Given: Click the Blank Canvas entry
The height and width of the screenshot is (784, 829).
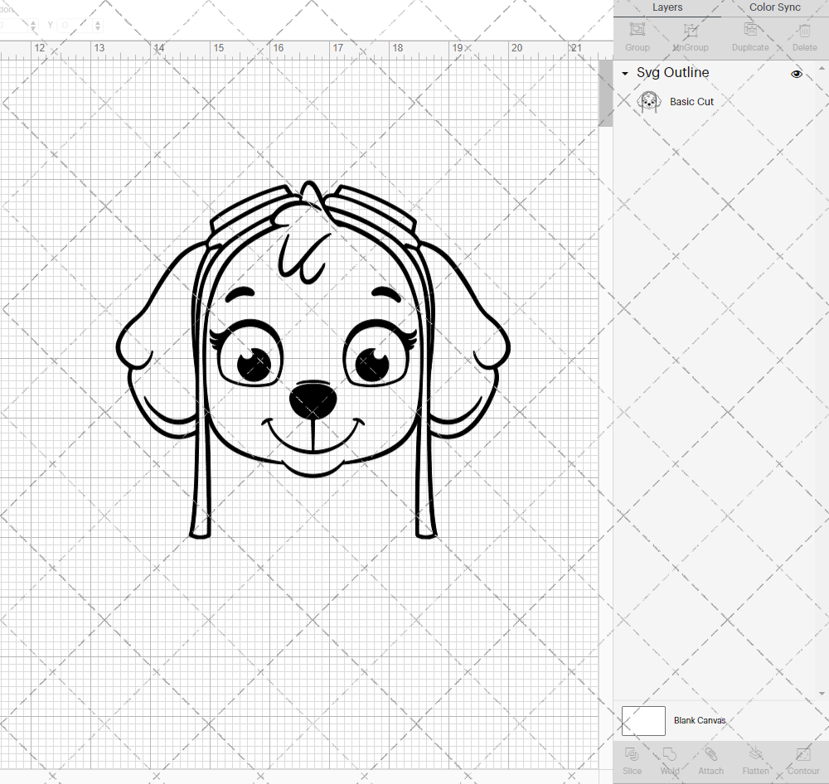Looking at the screenshot, I should [x=700, y=720].
